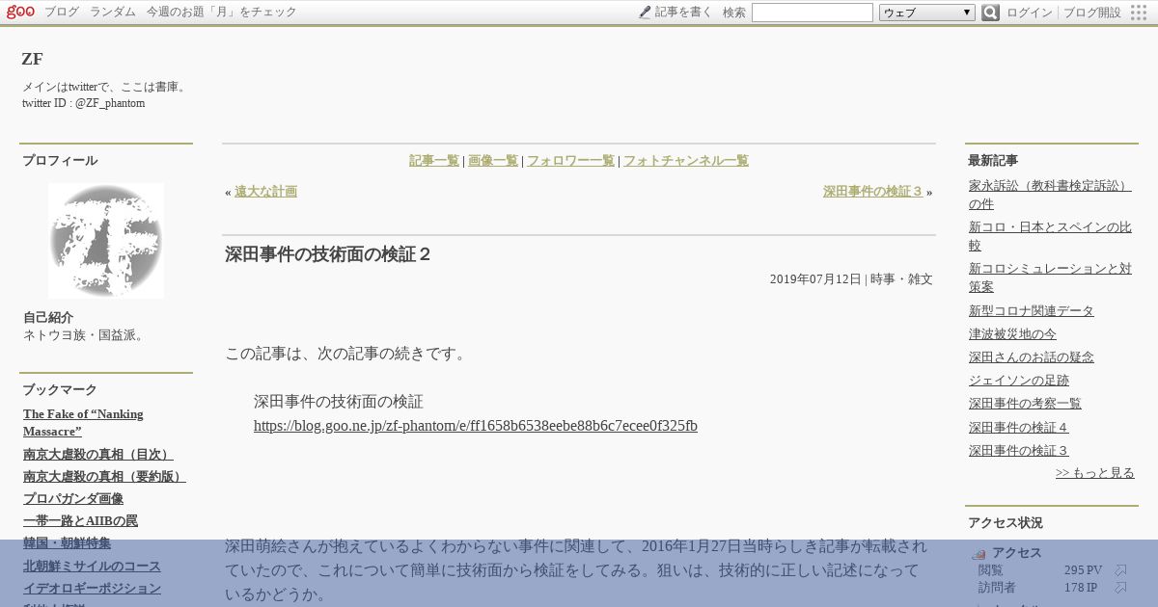Viewport: 1158px width, 607px height.
Task: Click ブログ開設 in the top bar
Action: [x=1092, y=13]
